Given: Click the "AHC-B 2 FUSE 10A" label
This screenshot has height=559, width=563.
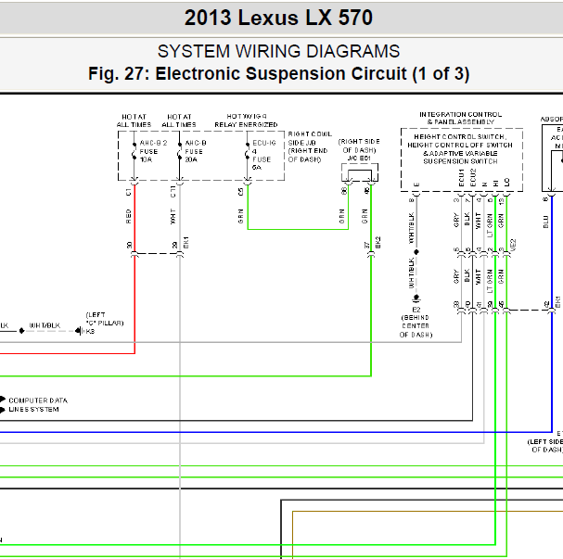Looking at the screenshot, I should click(x=153, y=151).
